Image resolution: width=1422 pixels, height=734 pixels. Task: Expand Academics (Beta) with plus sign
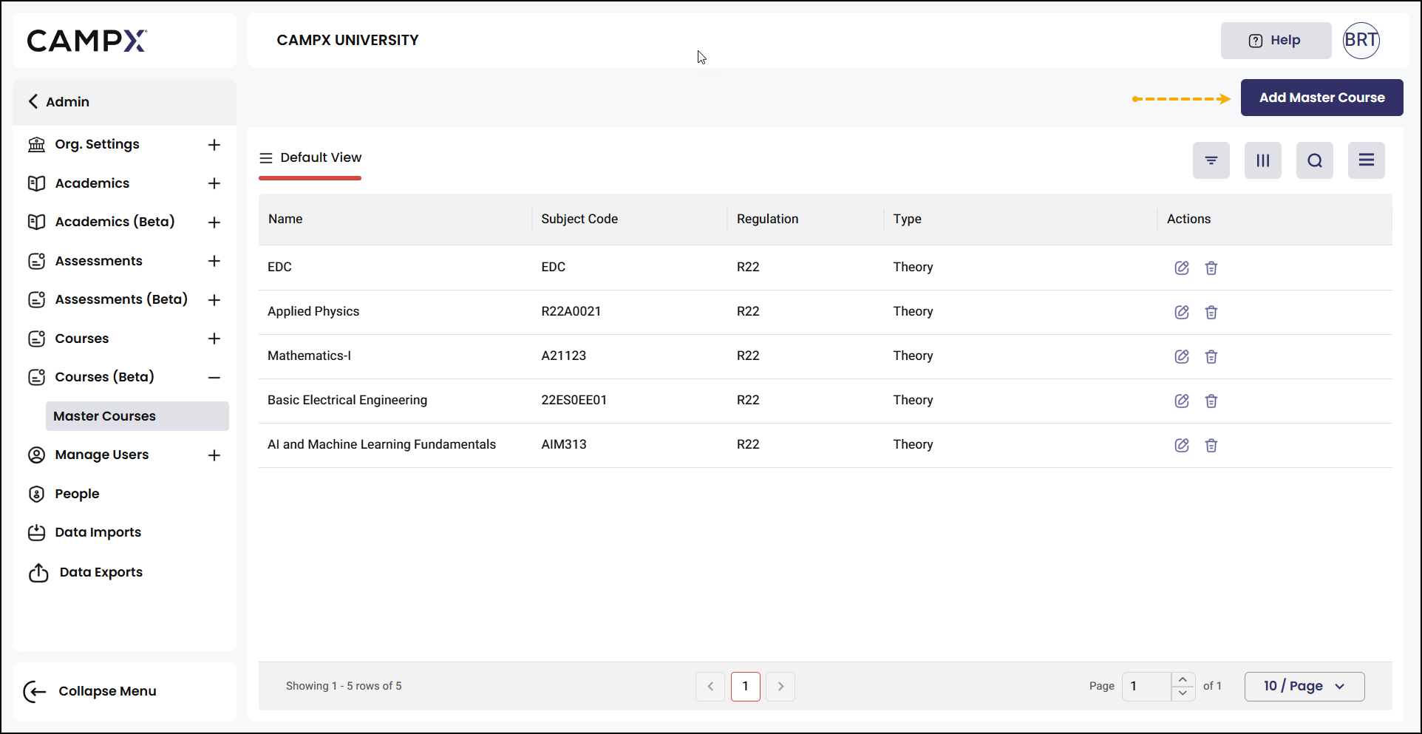[x=214, y=222]
